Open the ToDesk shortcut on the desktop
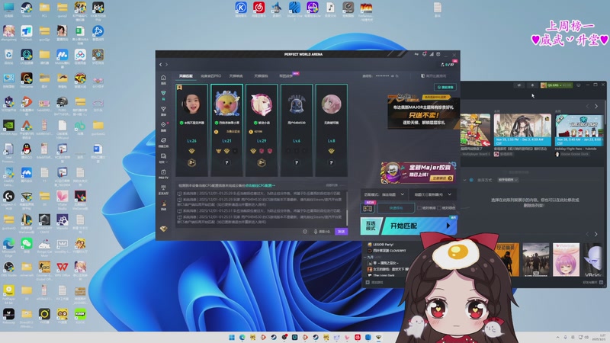The width and height of the screenshot is (610, 343). click(27, 34)
